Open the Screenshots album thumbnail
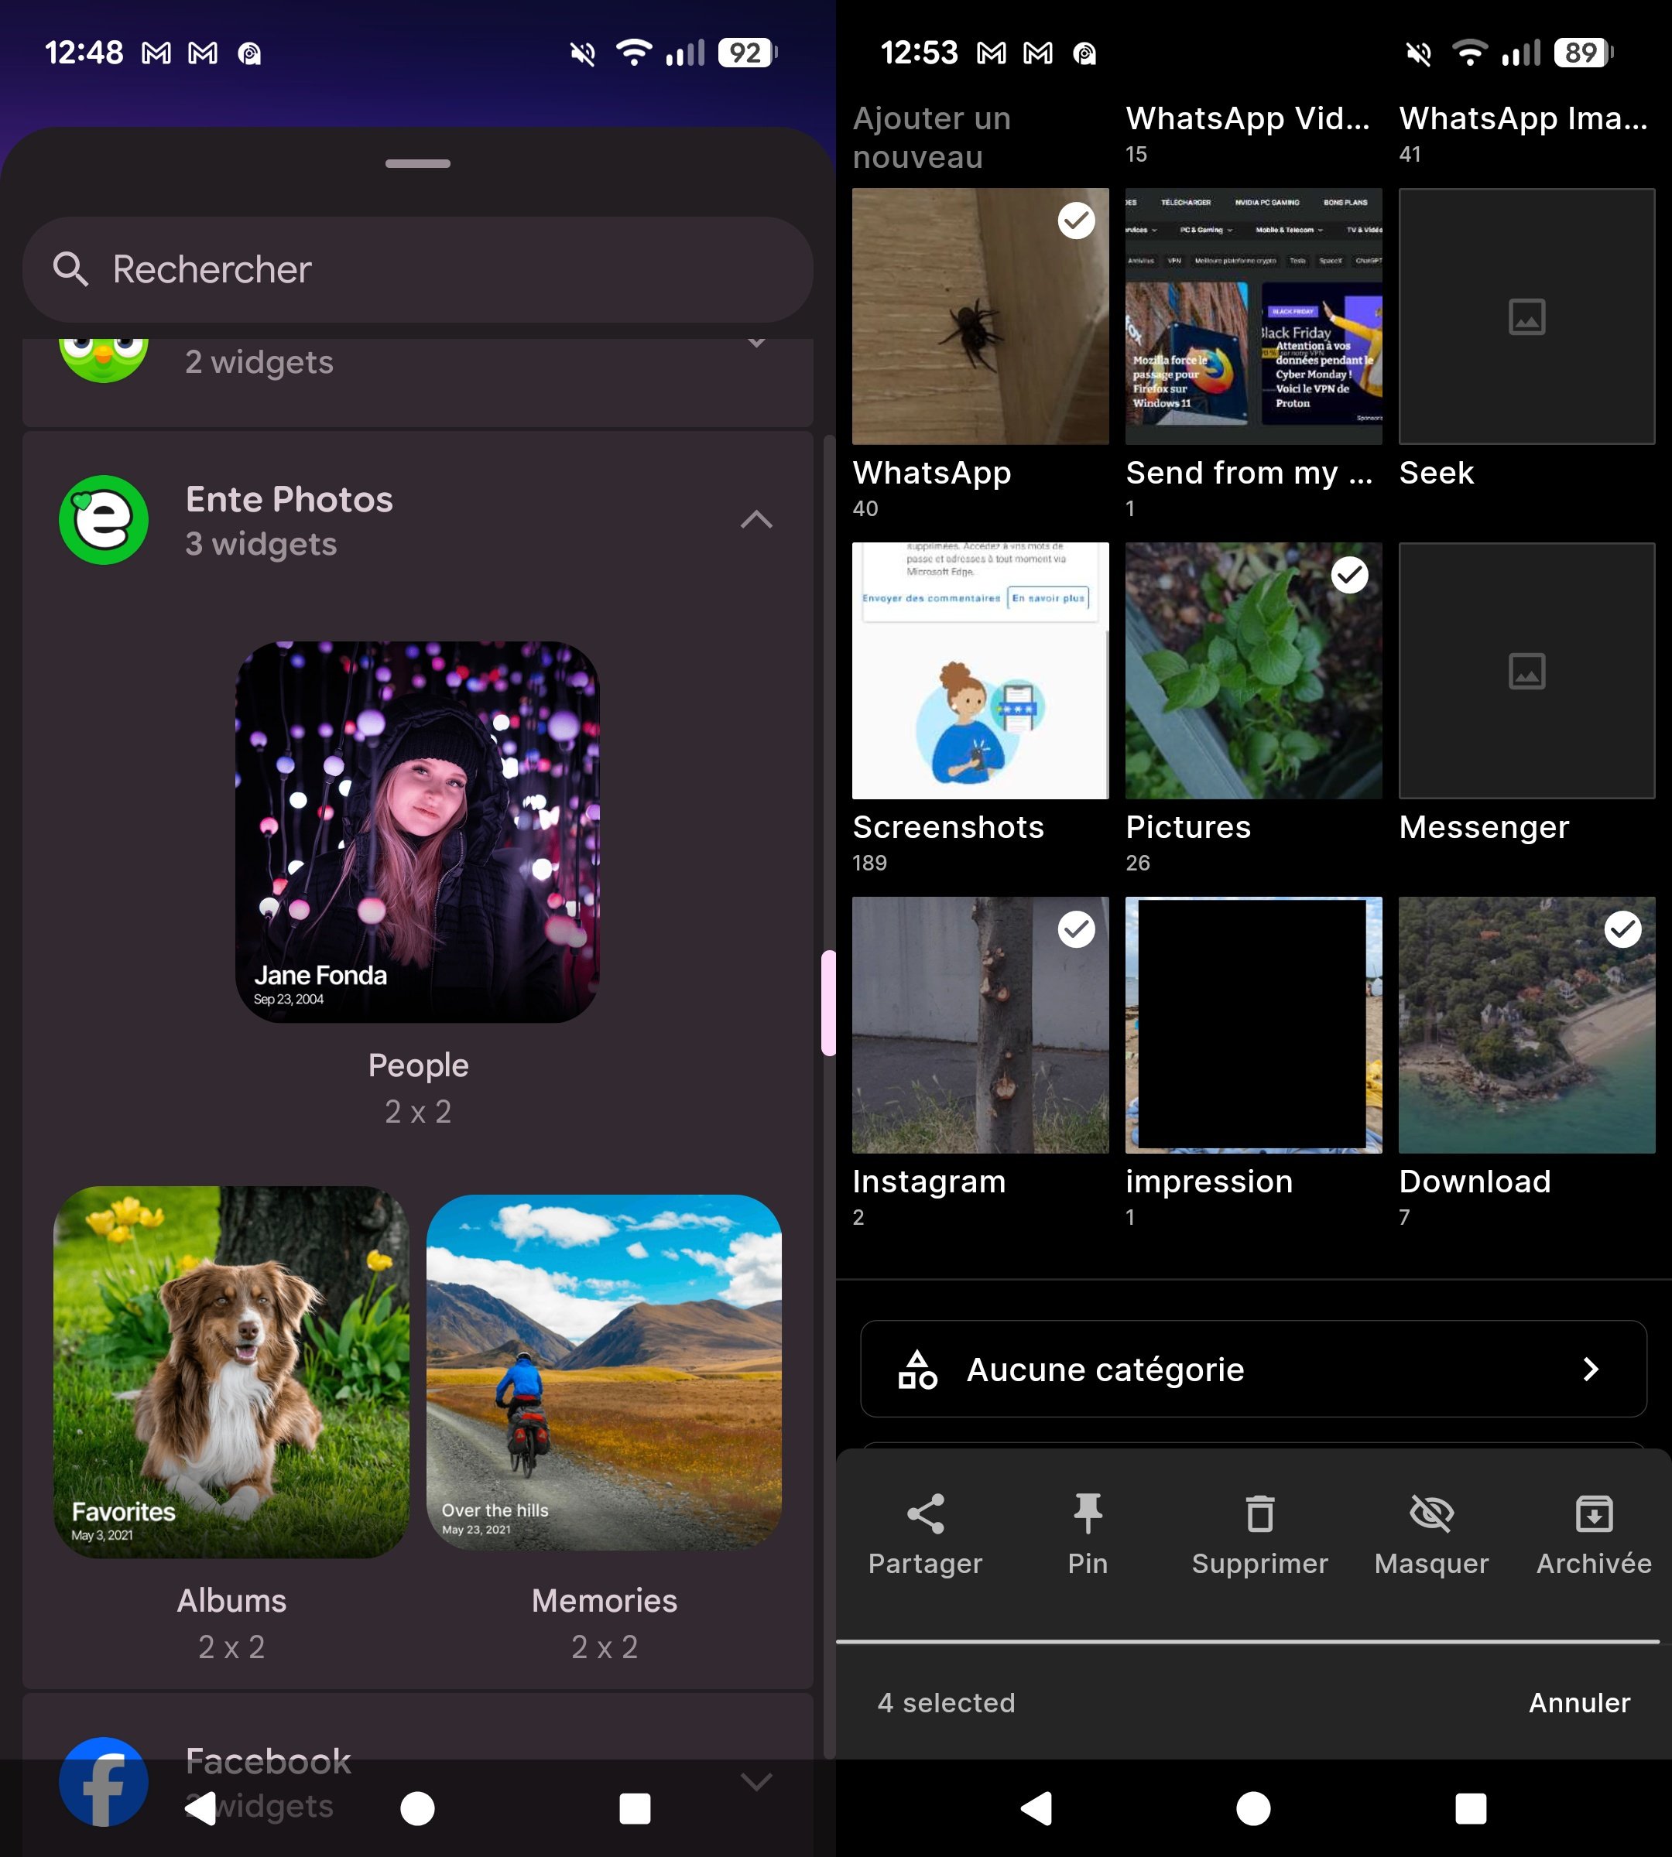Image resolution: width=1672 pixels, height=1857 pixels. [x=979, y=669]
